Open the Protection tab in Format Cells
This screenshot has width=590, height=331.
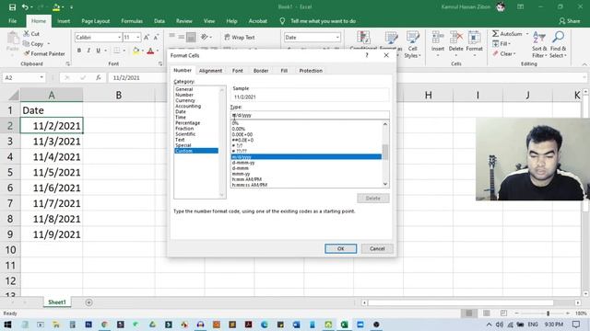click(x=311, y=71)
